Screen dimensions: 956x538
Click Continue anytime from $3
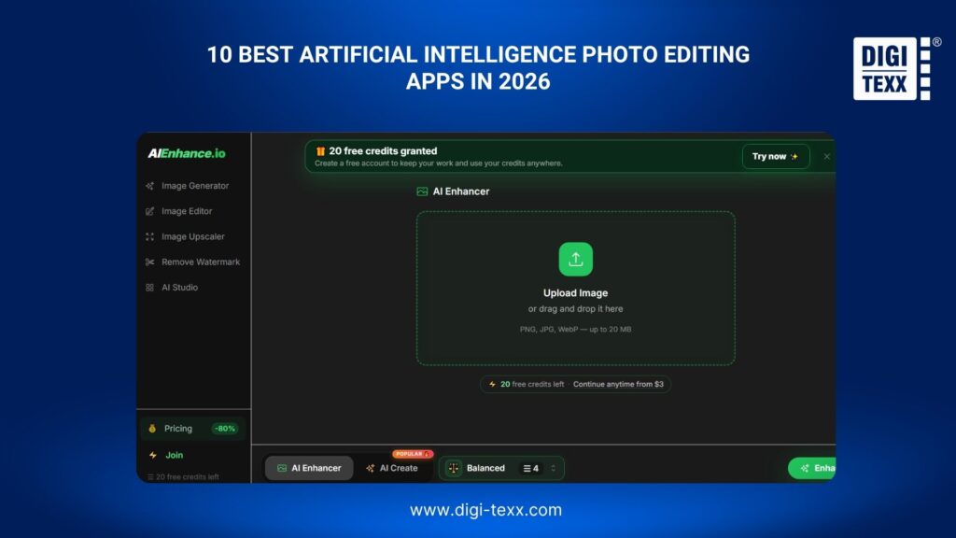tap(618, 384)
